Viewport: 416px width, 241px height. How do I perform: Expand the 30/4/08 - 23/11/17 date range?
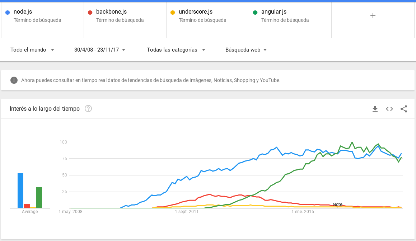(100, 50)
